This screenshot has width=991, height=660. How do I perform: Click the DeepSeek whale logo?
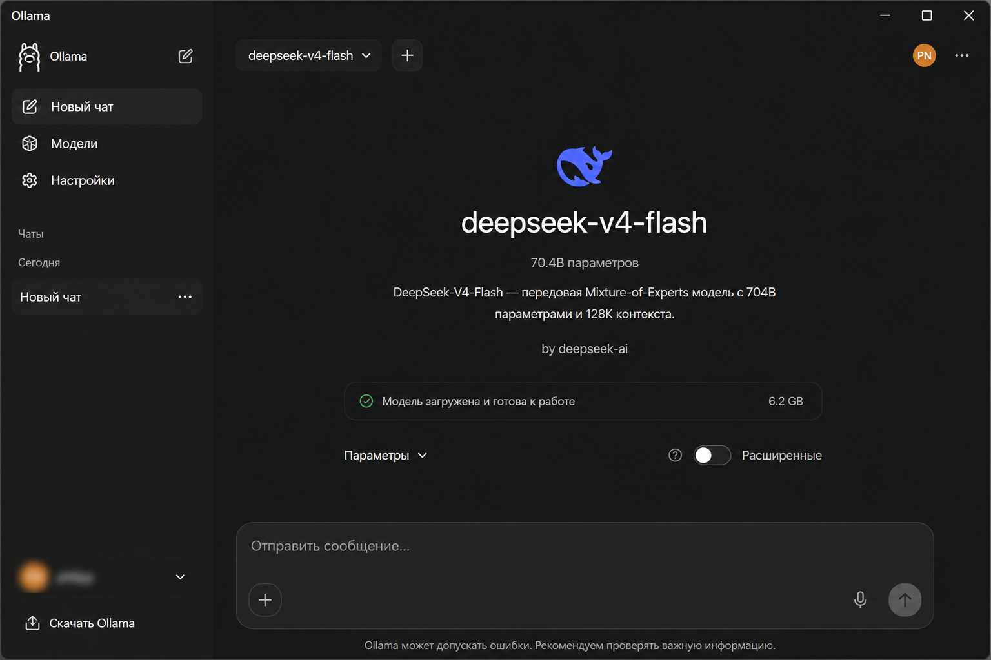pos(584,166)
